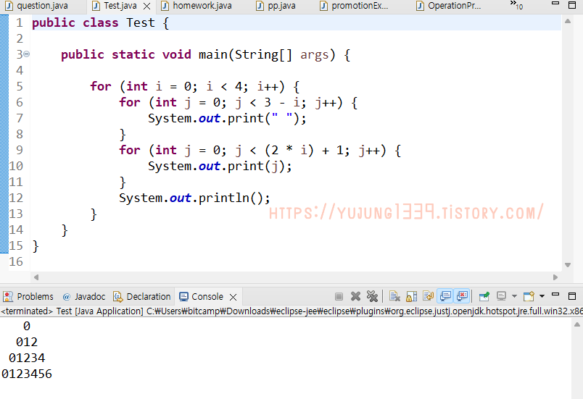Screen dimensions: 583x399
Task: Click the editor scroll down arrow
Action: (568, 265)
